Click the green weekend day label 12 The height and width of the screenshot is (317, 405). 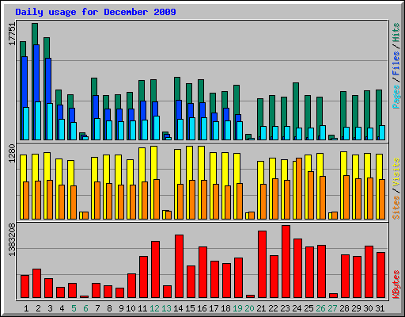click(x=154, y=308)
